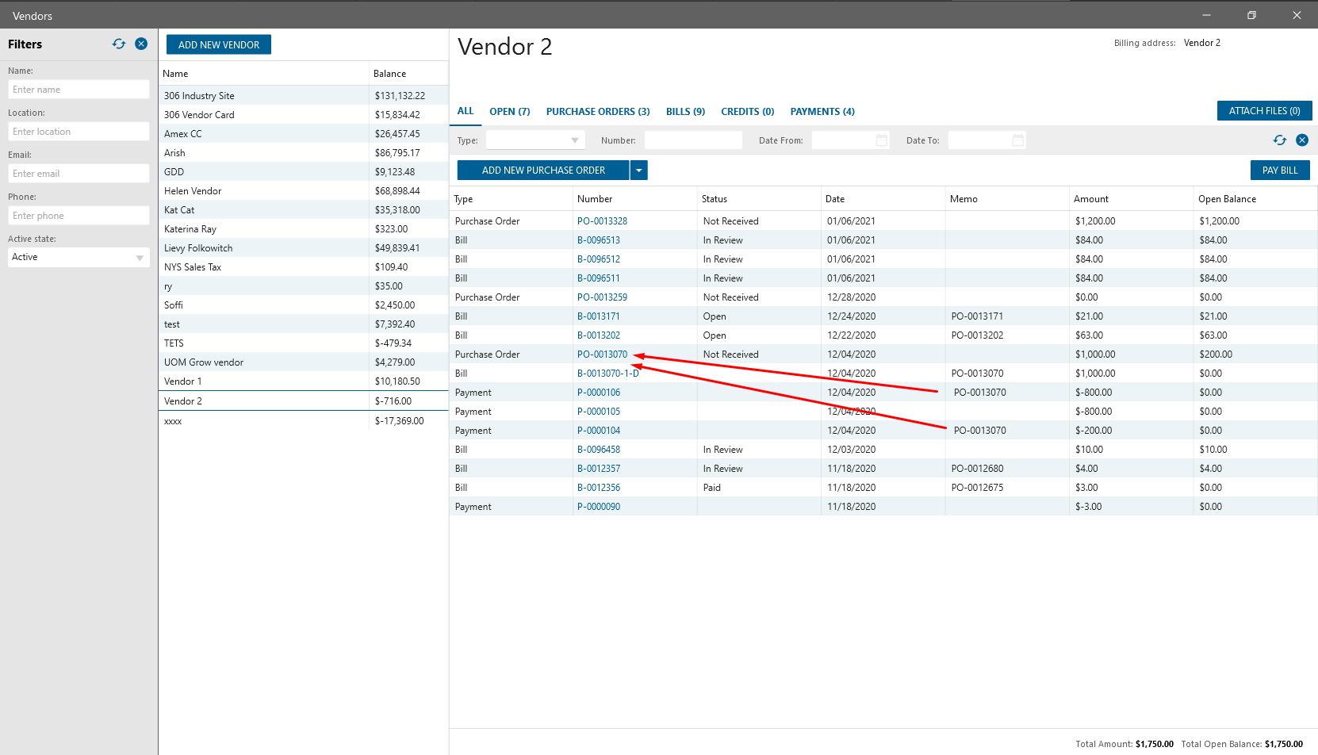Select vendor Arish

pos(303,152)
